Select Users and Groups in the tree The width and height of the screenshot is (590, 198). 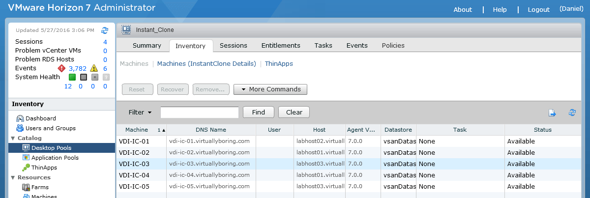(51, 128)
